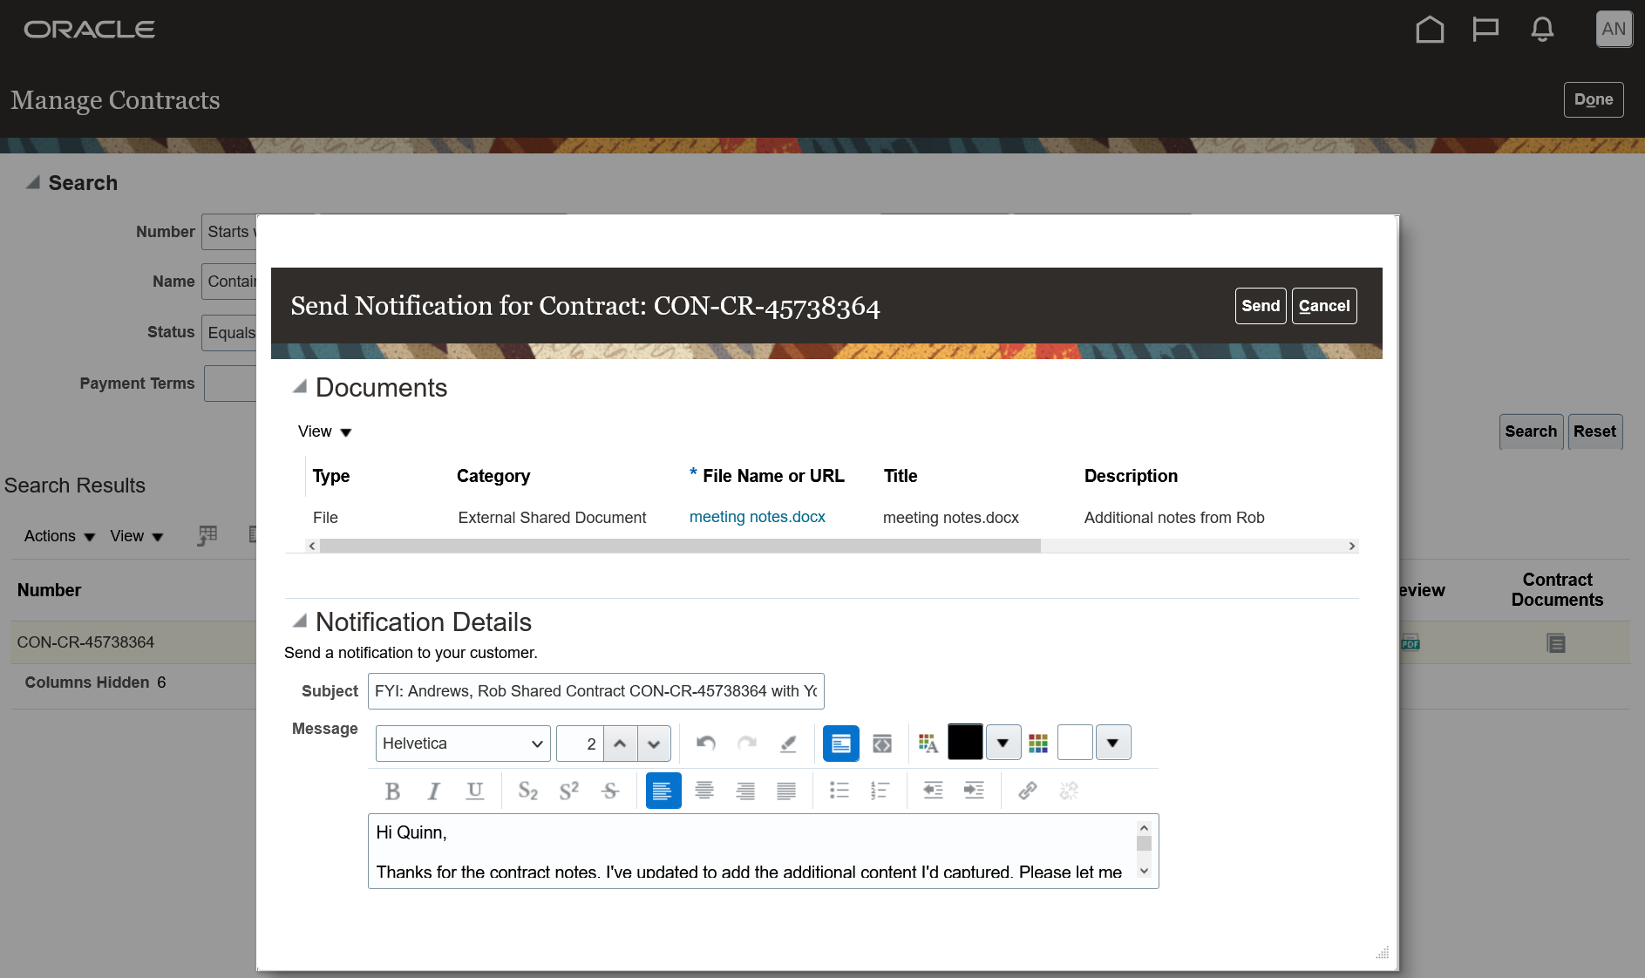The image size is (1645, 978).
Task: Center align the message text
Action: pyautogui.click(x=704, y=791)
